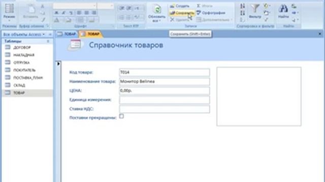Switch to the blue ТОВАР table tab
Viewport: 325px width, 182px height.
[67, 34]
